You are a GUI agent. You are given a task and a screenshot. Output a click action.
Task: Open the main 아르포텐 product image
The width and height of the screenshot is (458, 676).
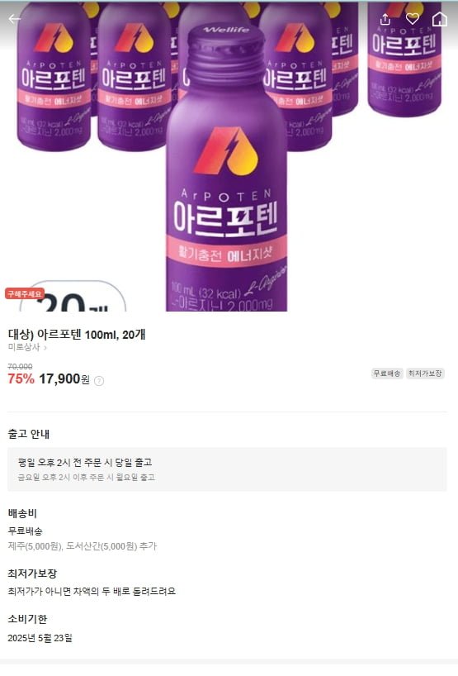click(229, 156)
